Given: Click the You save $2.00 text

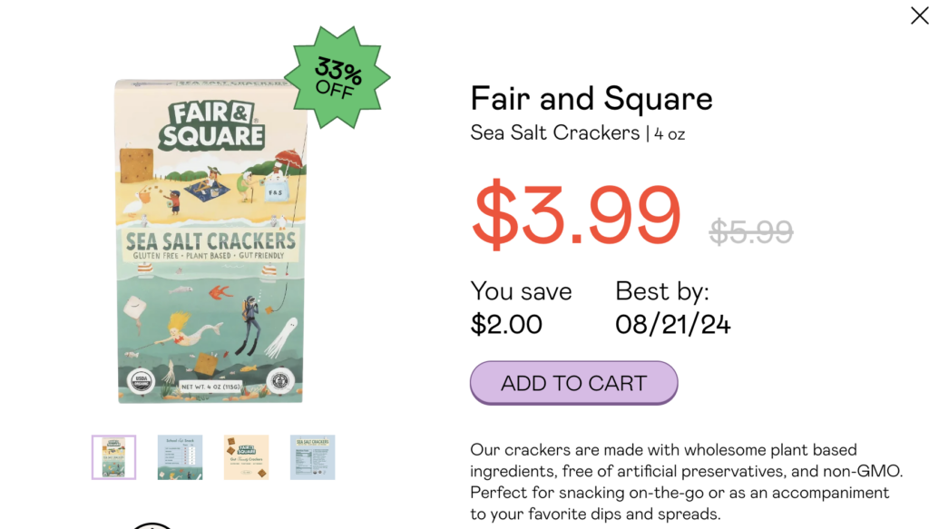Looking at the screenshot, I should [521, 308].
